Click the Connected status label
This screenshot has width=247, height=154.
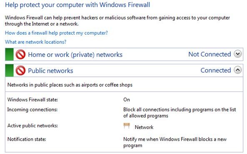click(216, 71)
